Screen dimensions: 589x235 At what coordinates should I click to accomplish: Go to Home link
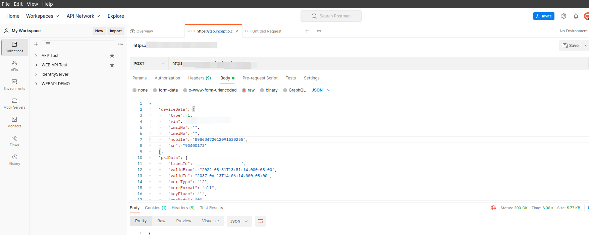[13, 16]
